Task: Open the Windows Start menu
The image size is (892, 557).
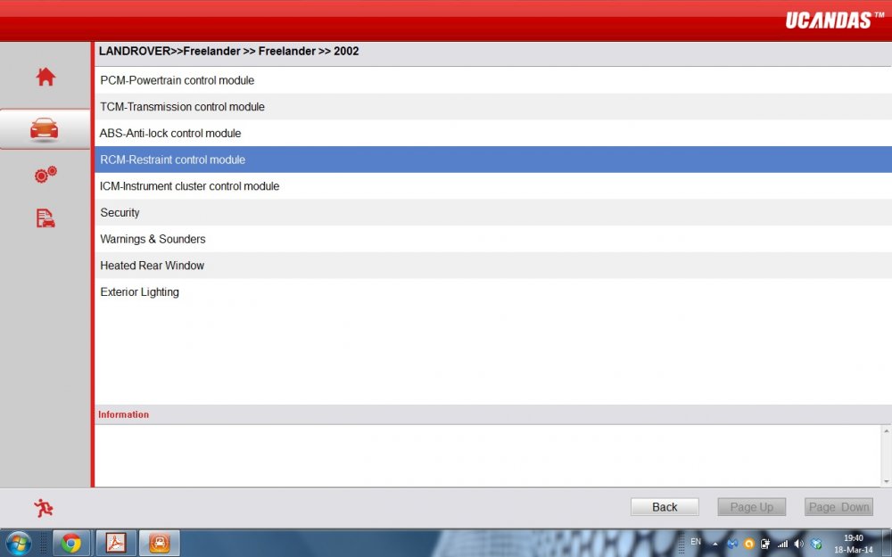Action: (x=20, y=544)
